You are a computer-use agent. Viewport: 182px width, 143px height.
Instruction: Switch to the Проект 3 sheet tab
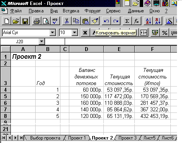[127, 138]
